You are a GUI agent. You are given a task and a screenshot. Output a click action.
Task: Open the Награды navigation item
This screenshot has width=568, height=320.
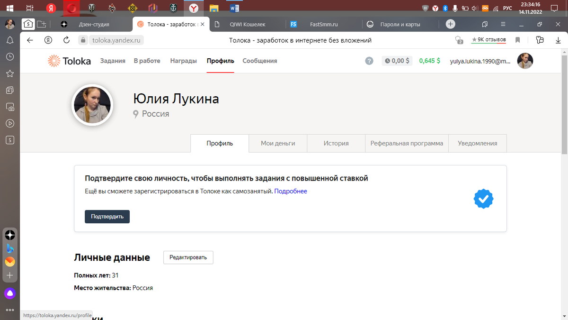coord(184,61)
